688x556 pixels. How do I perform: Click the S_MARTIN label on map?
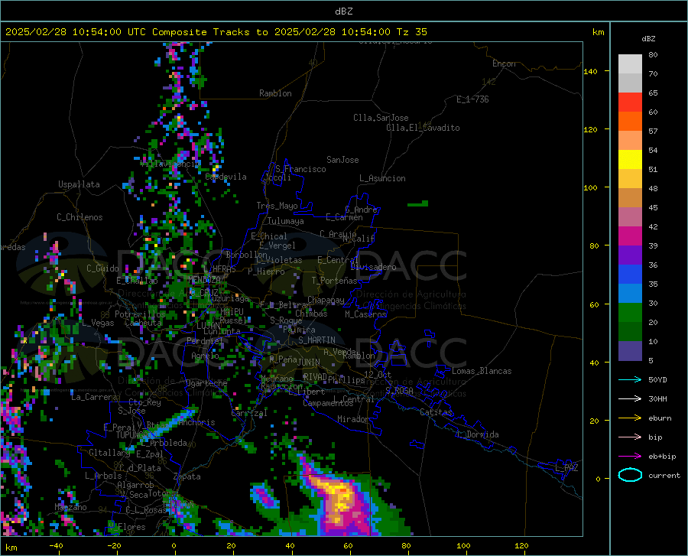(x=316, y=340)
